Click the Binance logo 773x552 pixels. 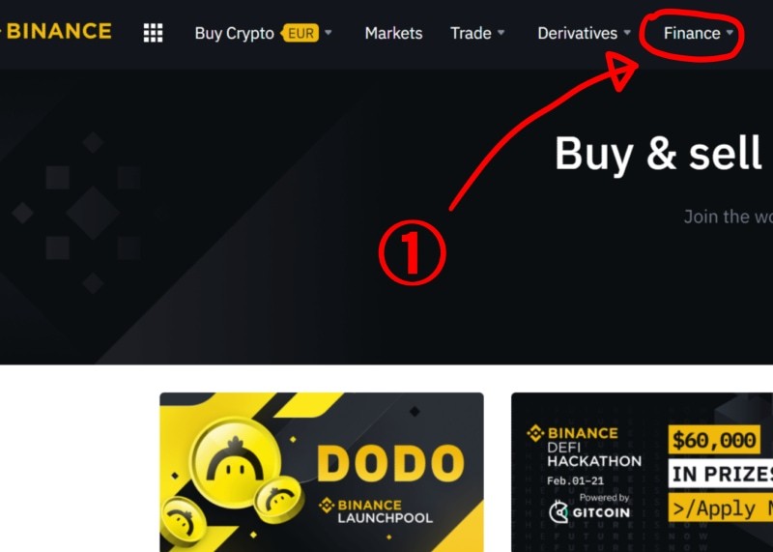click(56, 32)
